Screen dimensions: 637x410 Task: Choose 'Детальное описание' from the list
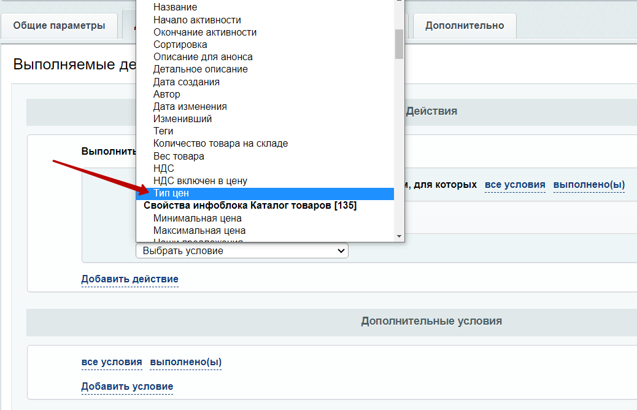pyautogui.click(x=265, y=69)
